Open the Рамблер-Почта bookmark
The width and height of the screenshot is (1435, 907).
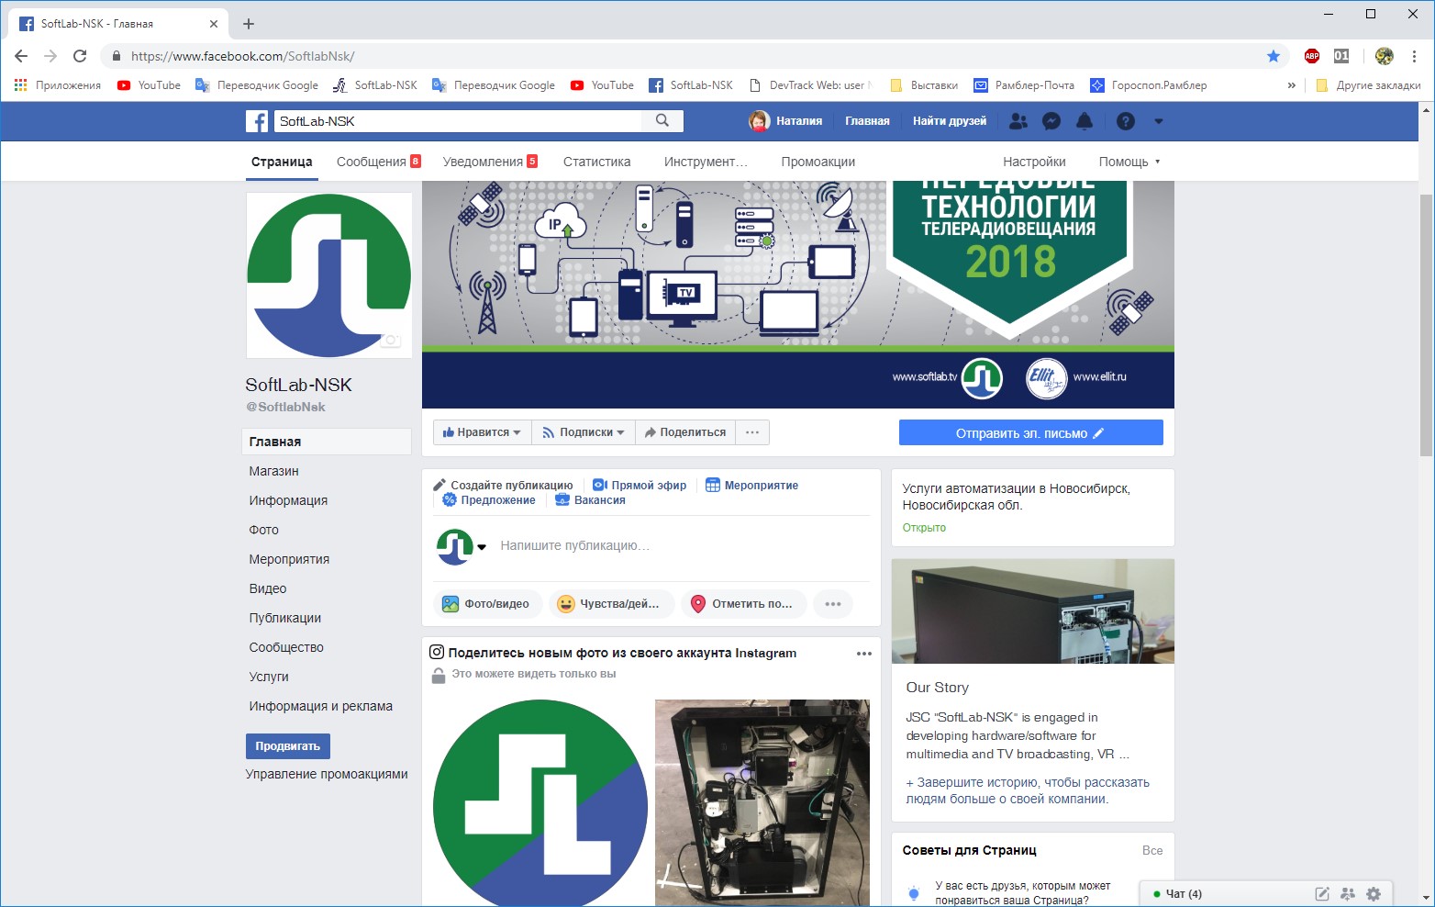(1024, 85)
